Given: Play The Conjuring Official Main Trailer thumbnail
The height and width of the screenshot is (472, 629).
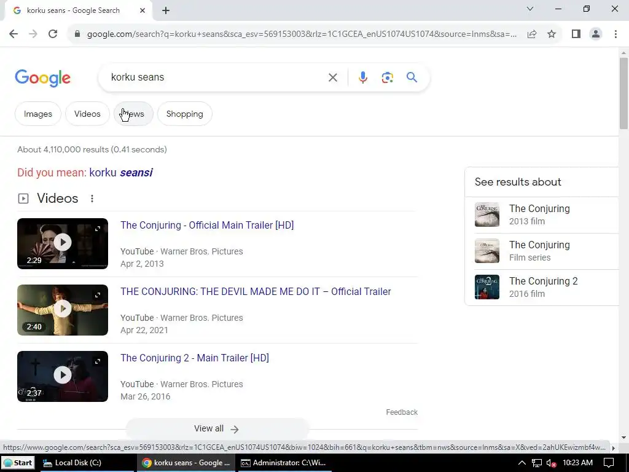Looking at the screenshot, I should (63, 242).
